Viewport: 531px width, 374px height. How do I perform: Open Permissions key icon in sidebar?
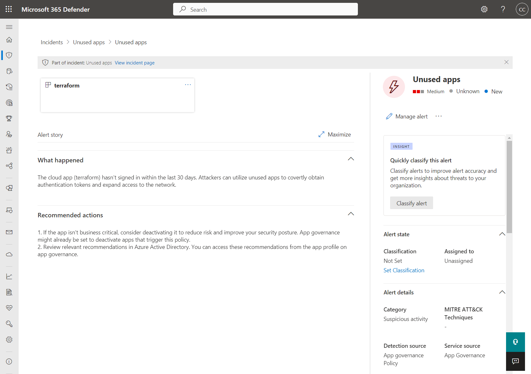click(9, 324)
